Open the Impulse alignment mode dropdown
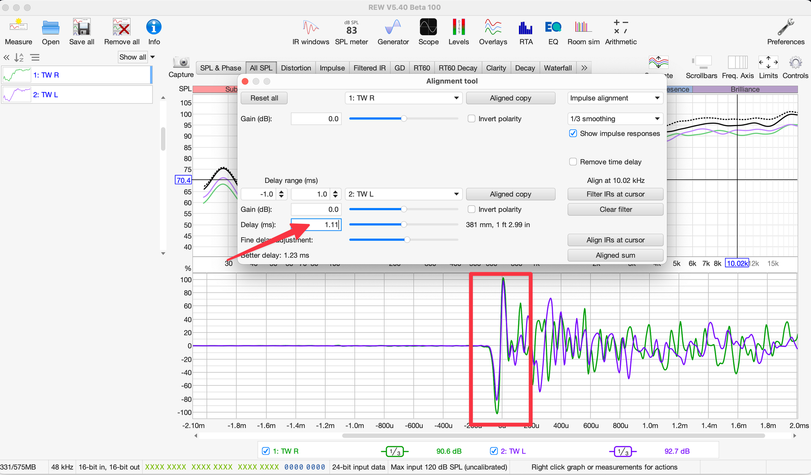Screen dimensions: 811x475 click(x=615, y=98)
